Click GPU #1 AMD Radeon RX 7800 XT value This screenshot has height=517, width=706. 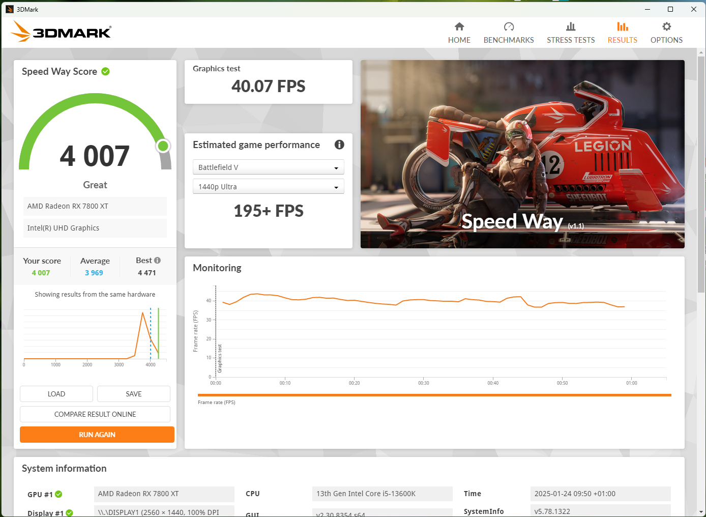click(x=164, y=494)
